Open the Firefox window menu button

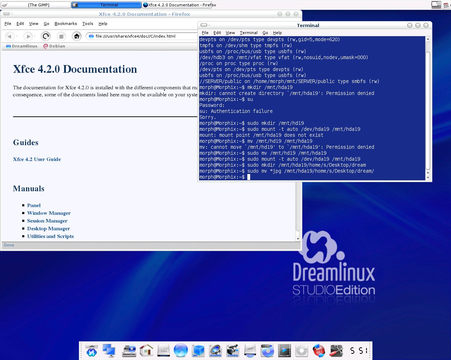(6, 14)
